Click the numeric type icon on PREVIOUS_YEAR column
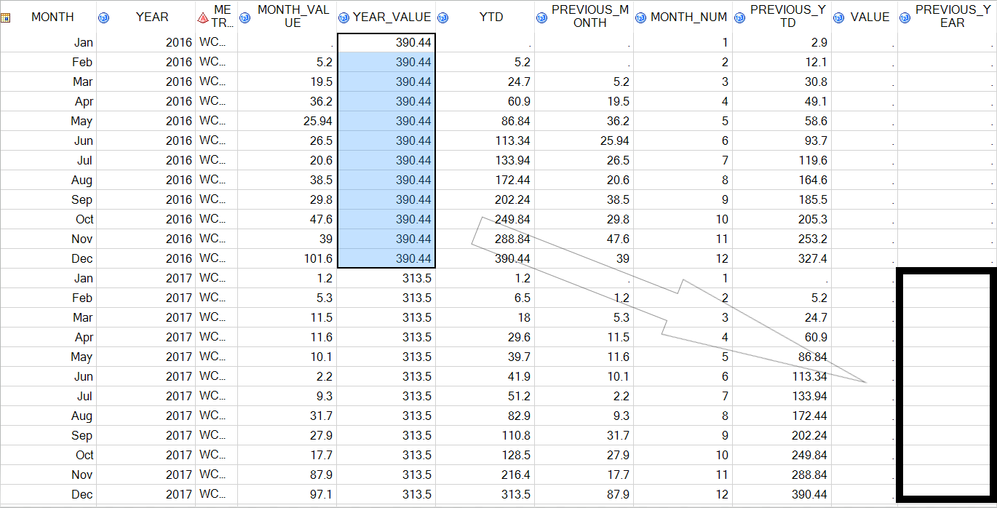 (903, 17)
